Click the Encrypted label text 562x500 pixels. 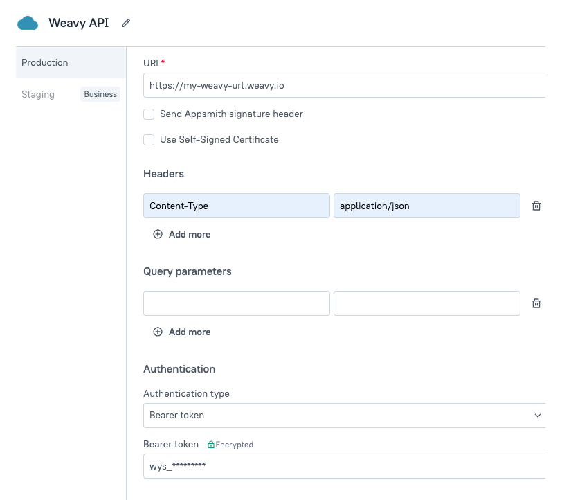(235, 445)
